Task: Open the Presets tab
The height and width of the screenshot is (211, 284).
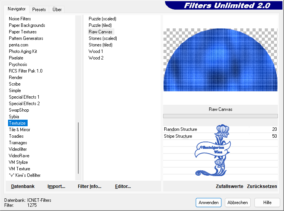Action: pyautogui.click(x=39, y=10)
